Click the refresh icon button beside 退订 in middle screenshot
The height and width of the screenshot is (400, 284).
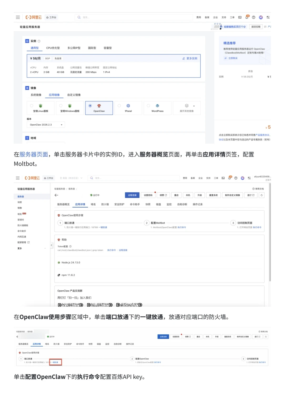[x=261, y=195]
